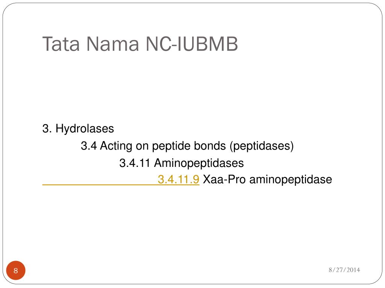This screenshot has height=288, width=385.
Task: Select the leading number 3. before Hydrolases
Action: 47,129
